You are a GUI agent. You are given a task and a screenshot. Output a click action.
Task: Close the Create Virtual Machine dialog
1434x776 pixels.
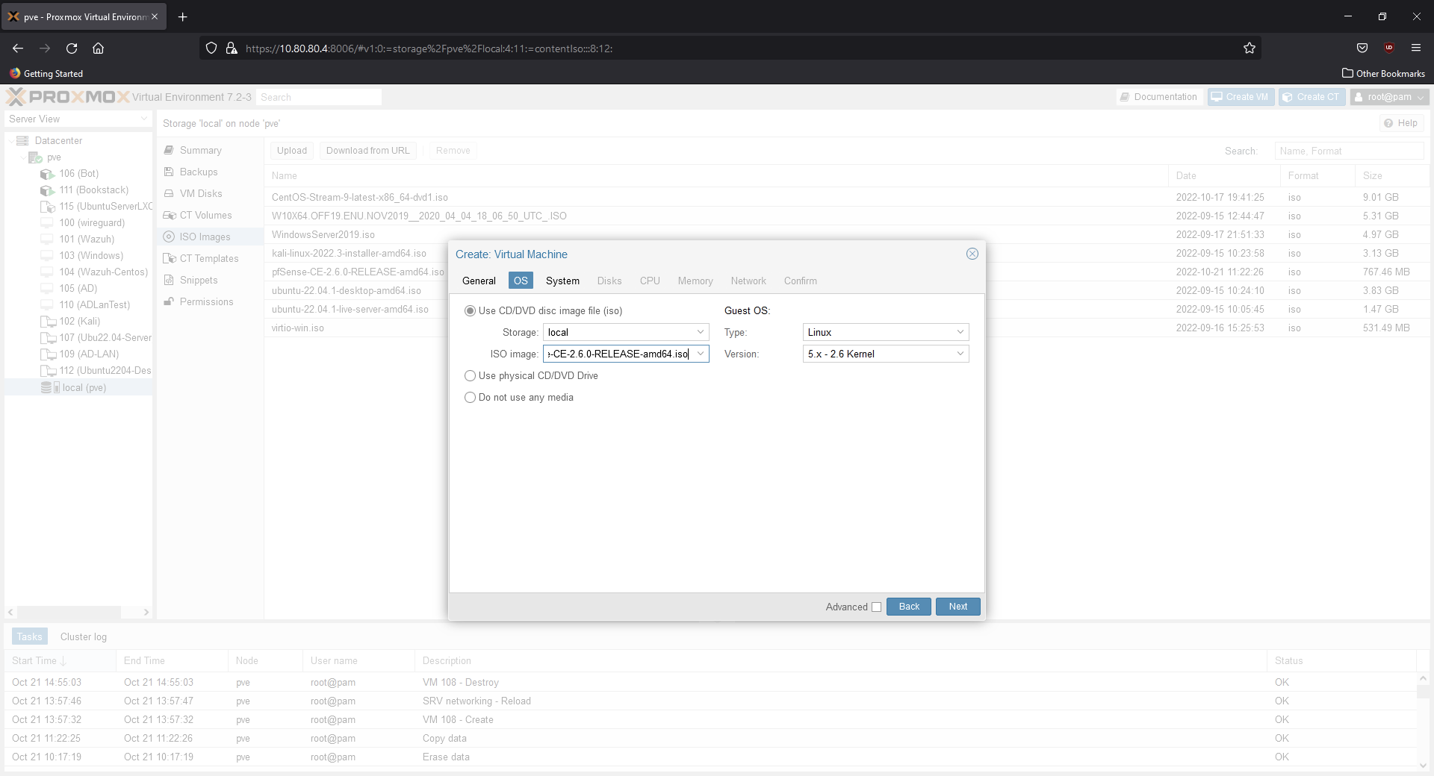pyautogui.click(x=972, y=254)
